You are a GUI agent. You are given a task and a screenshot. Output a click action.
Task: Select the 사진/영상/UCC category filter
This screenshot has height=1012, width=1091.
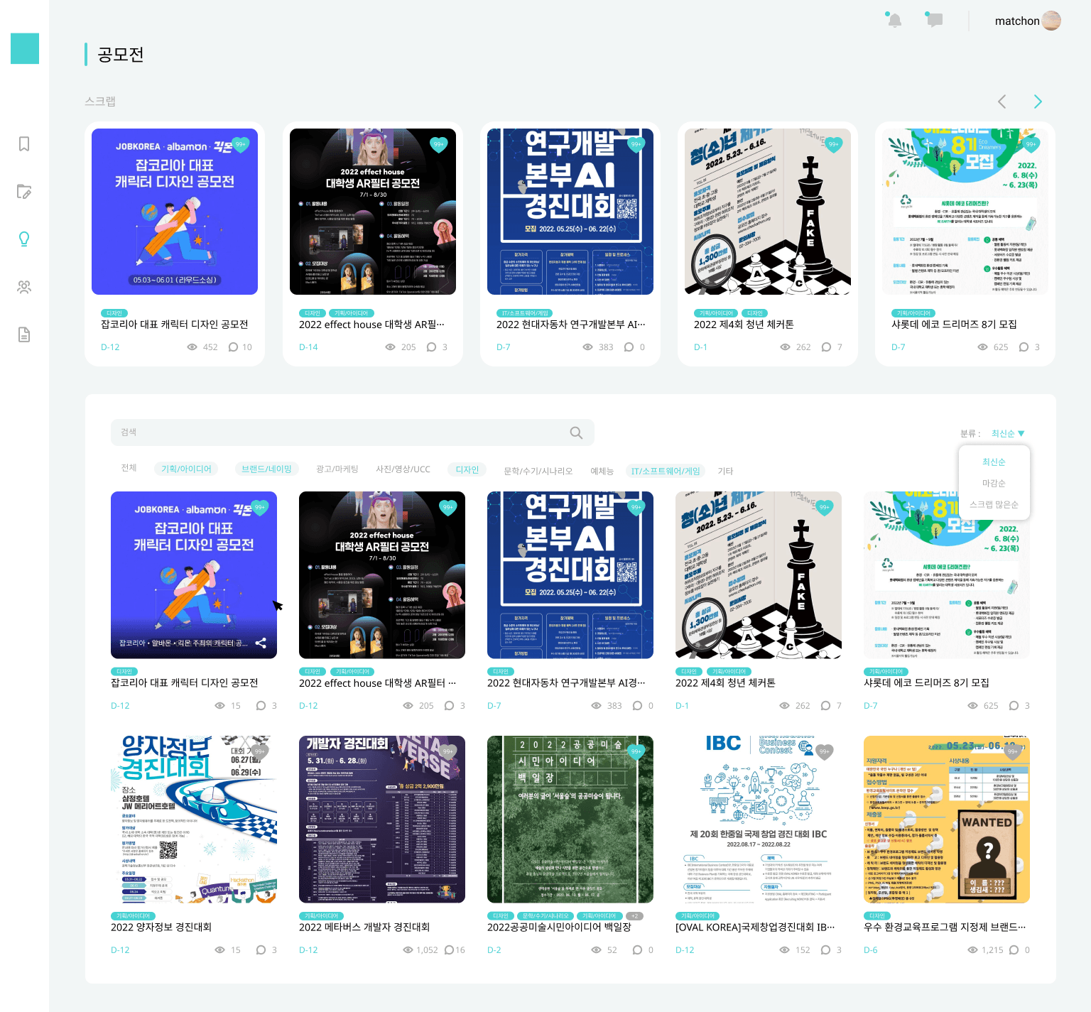pyautogui.click(x=403, y=469)
